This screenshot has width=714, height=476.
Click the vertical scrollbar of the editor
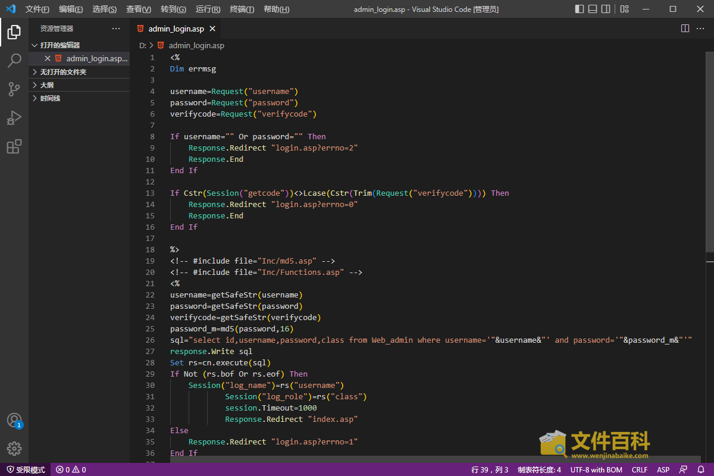(x=710, y=151)
